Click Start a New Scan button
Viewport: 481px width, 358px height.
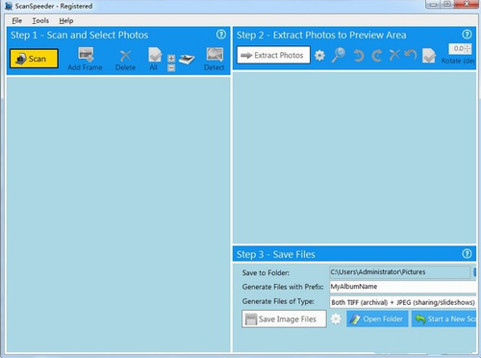[444, 319]
